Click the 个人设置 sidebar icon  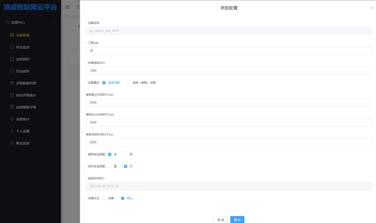[12, 131]
